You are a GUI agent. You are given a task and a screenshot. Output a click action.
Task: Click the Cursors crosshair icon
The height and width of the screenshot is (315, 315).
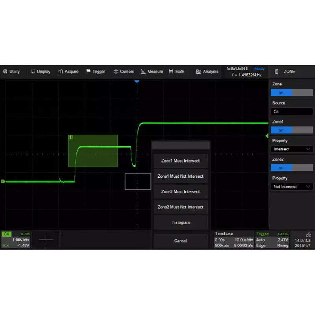click(x=116, y=72)
